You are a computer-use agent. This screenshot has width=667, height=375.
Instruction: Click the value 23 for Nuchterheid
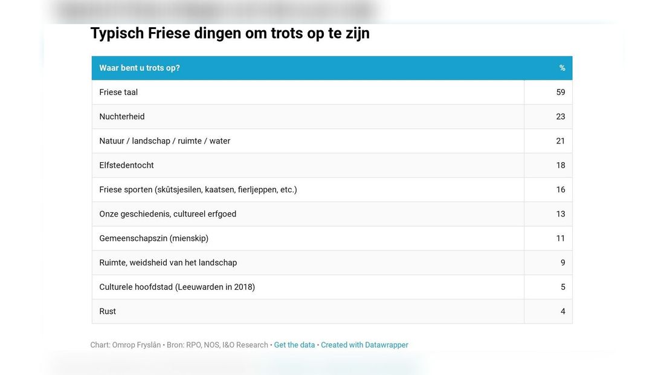point(561,117)
